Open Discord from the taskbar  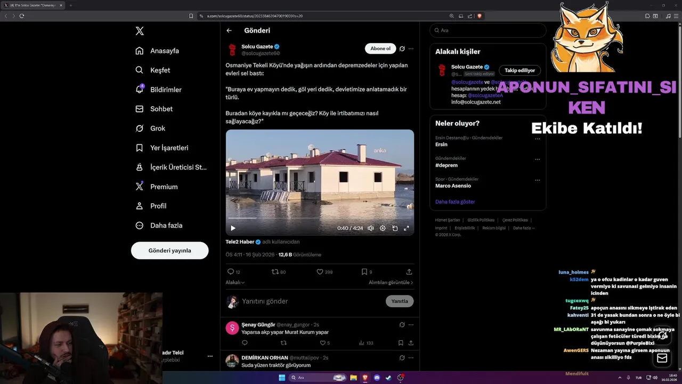click(377, 378)
